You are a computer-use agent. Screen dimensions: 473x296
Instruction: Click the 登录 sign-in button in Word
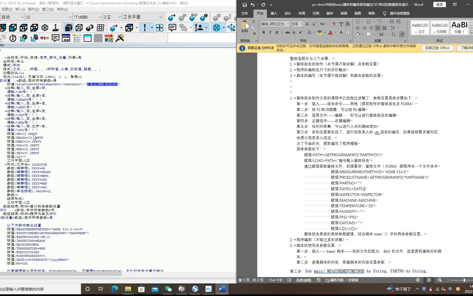coord(439,5)
